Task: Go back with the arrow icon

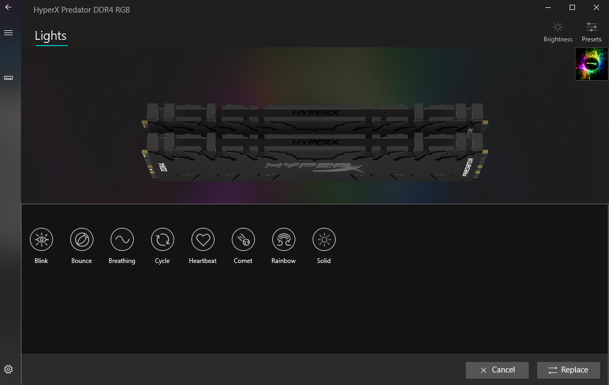Action: click(8, 7)
